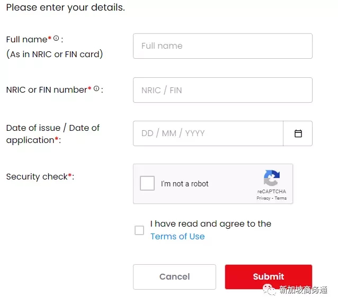Open the reCAPTCHA Terms link

coord(280,198)
